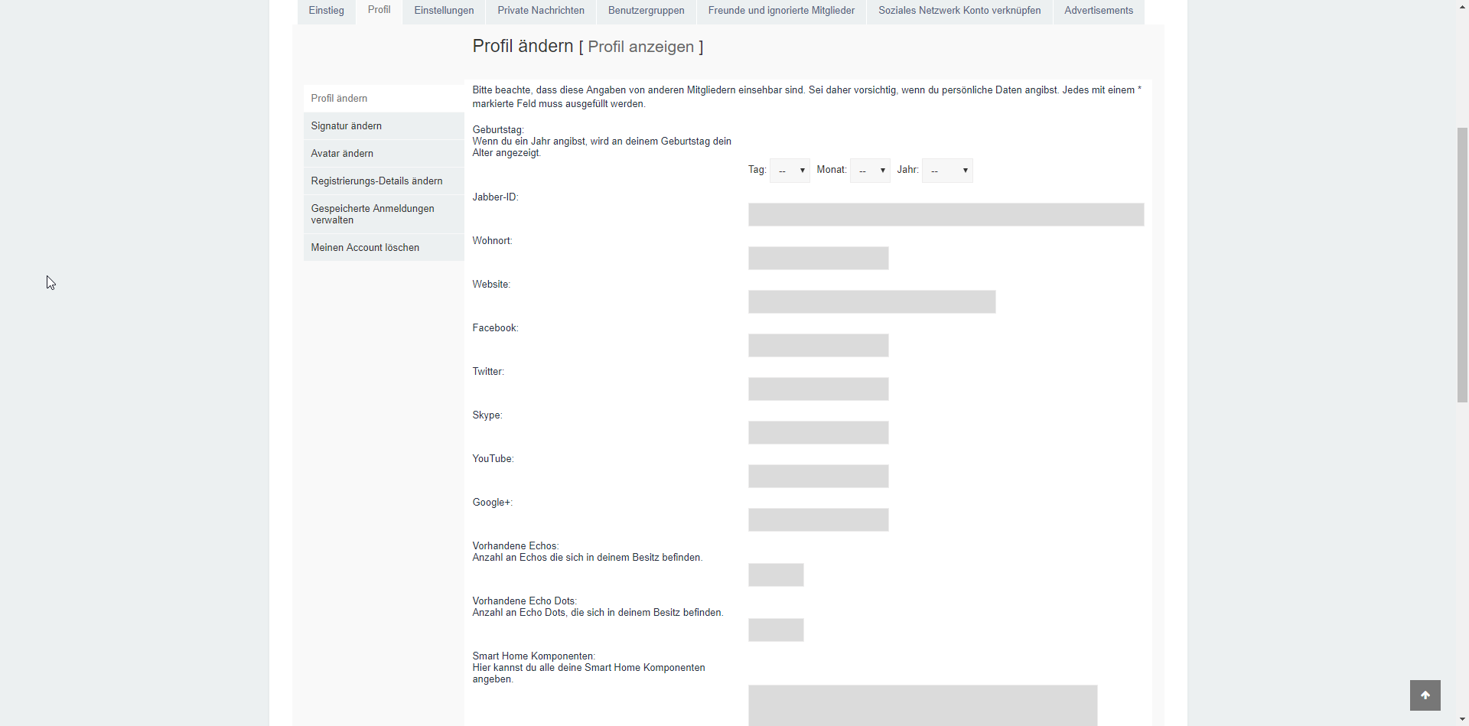
Task: Switch to the Advertisements tab
Action: 1099,11
